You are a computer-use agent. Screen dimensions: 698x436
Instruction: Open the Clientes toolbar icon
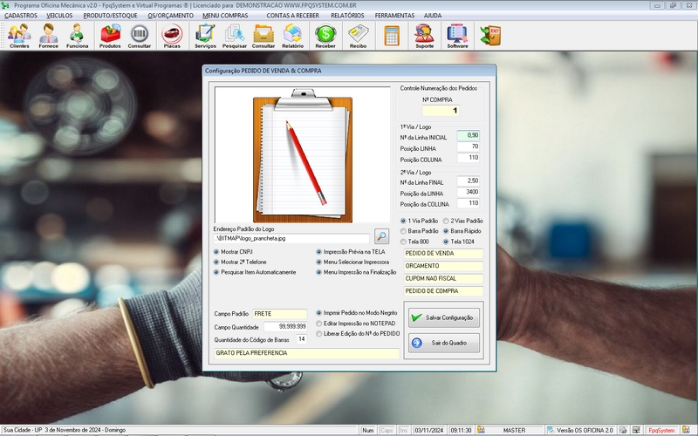click(x=18, y=35)
